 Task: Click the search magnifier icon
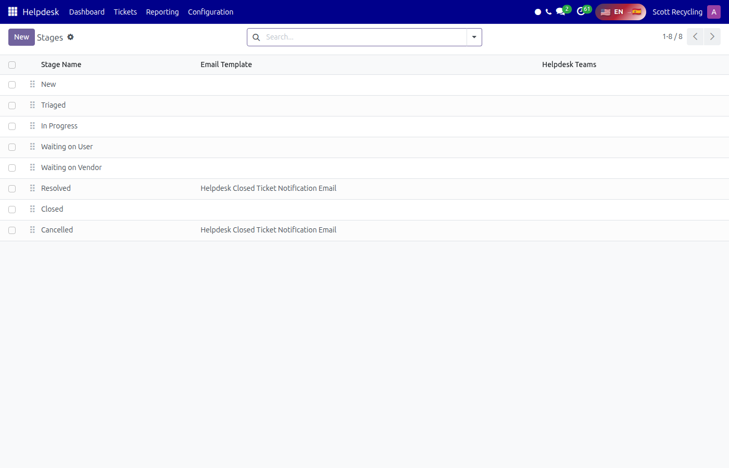[x=256, y=37]
